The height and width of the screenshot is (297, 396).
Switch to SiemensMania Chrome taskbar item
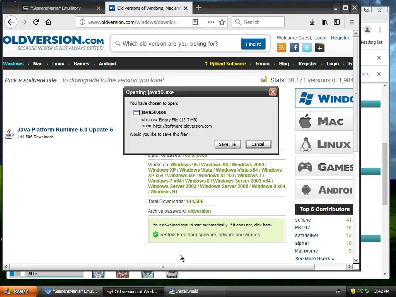pos(72,291)
